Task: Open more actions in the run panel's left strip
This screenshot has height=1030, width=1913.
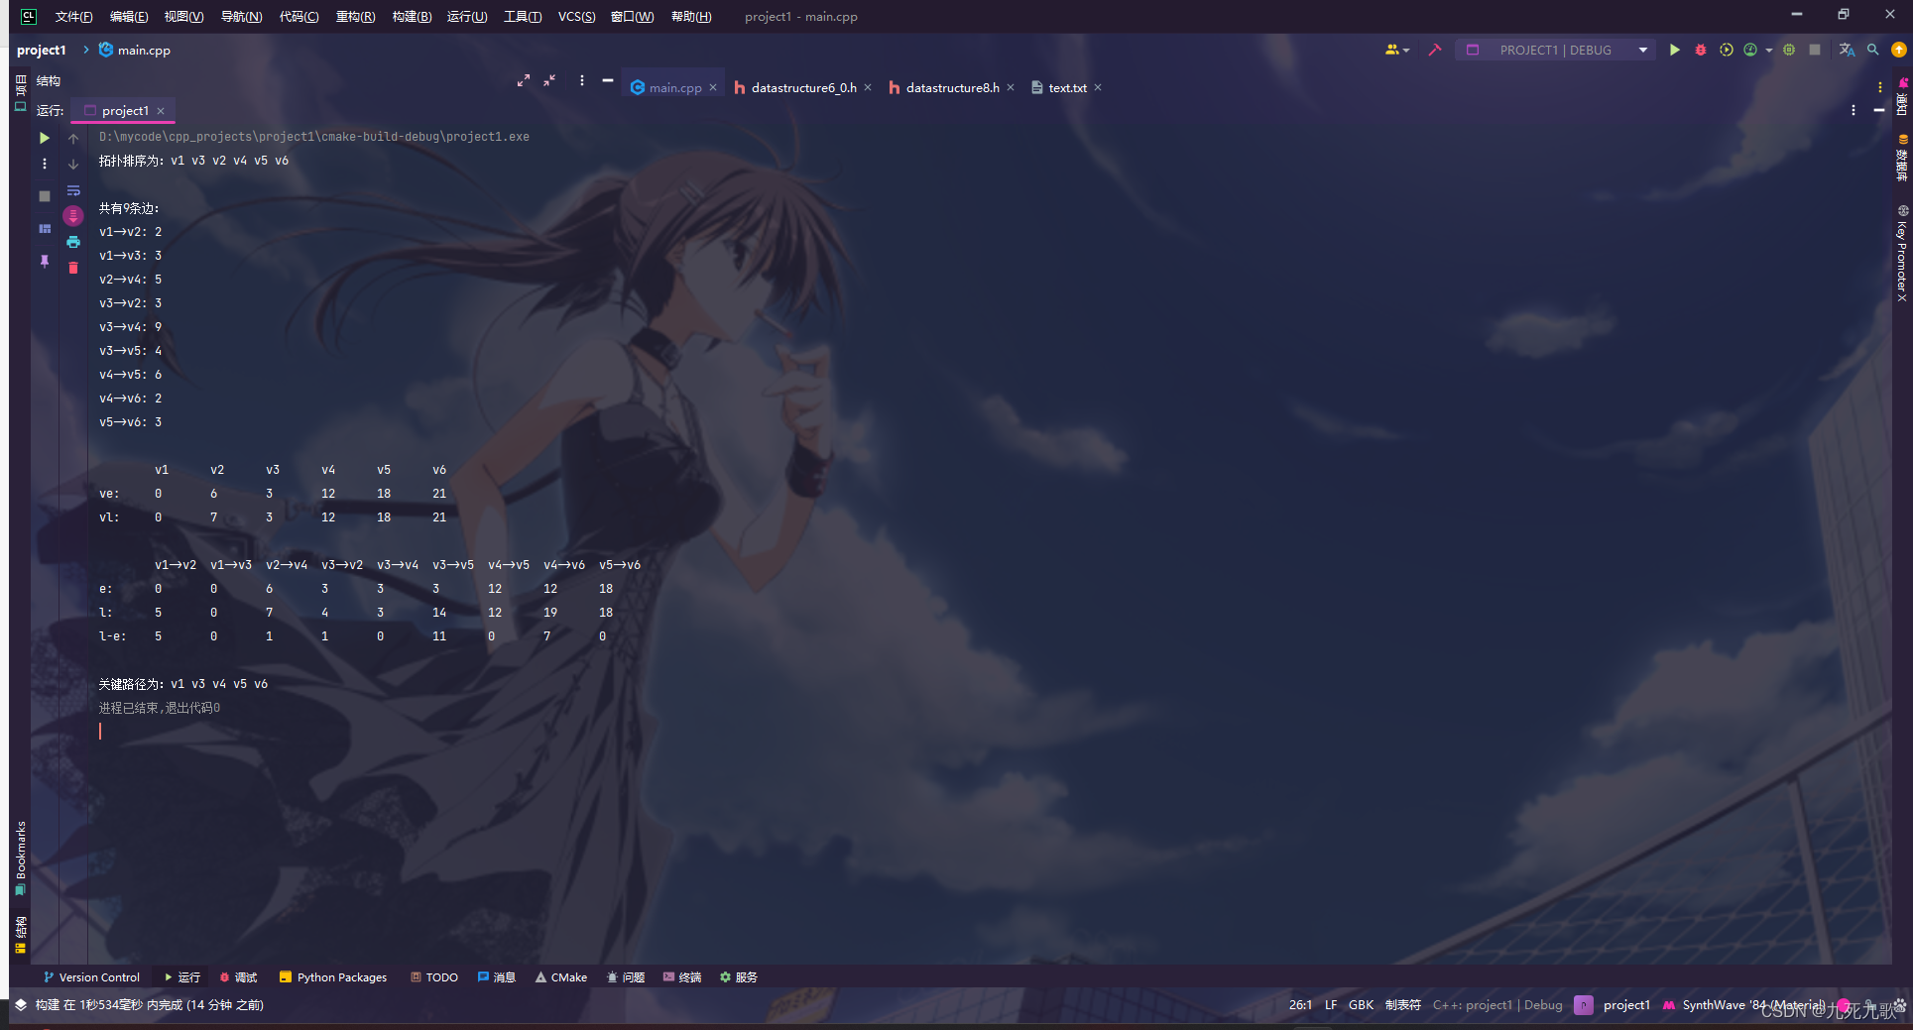Action: [45, 164]
